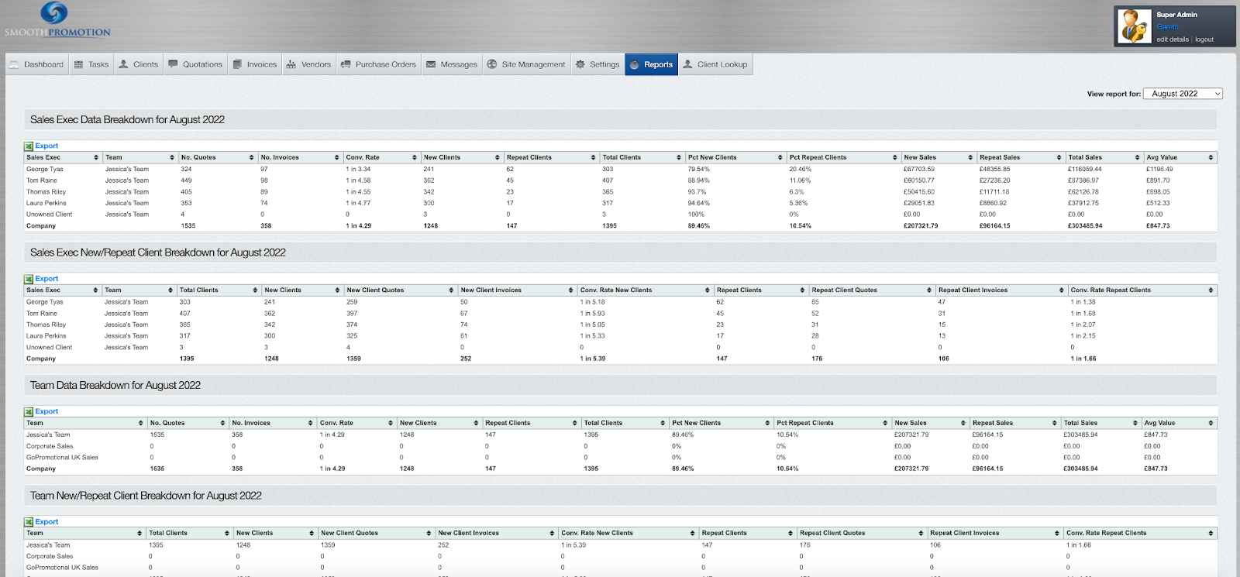Open the View report for month dropdown

click(1183, 94)
